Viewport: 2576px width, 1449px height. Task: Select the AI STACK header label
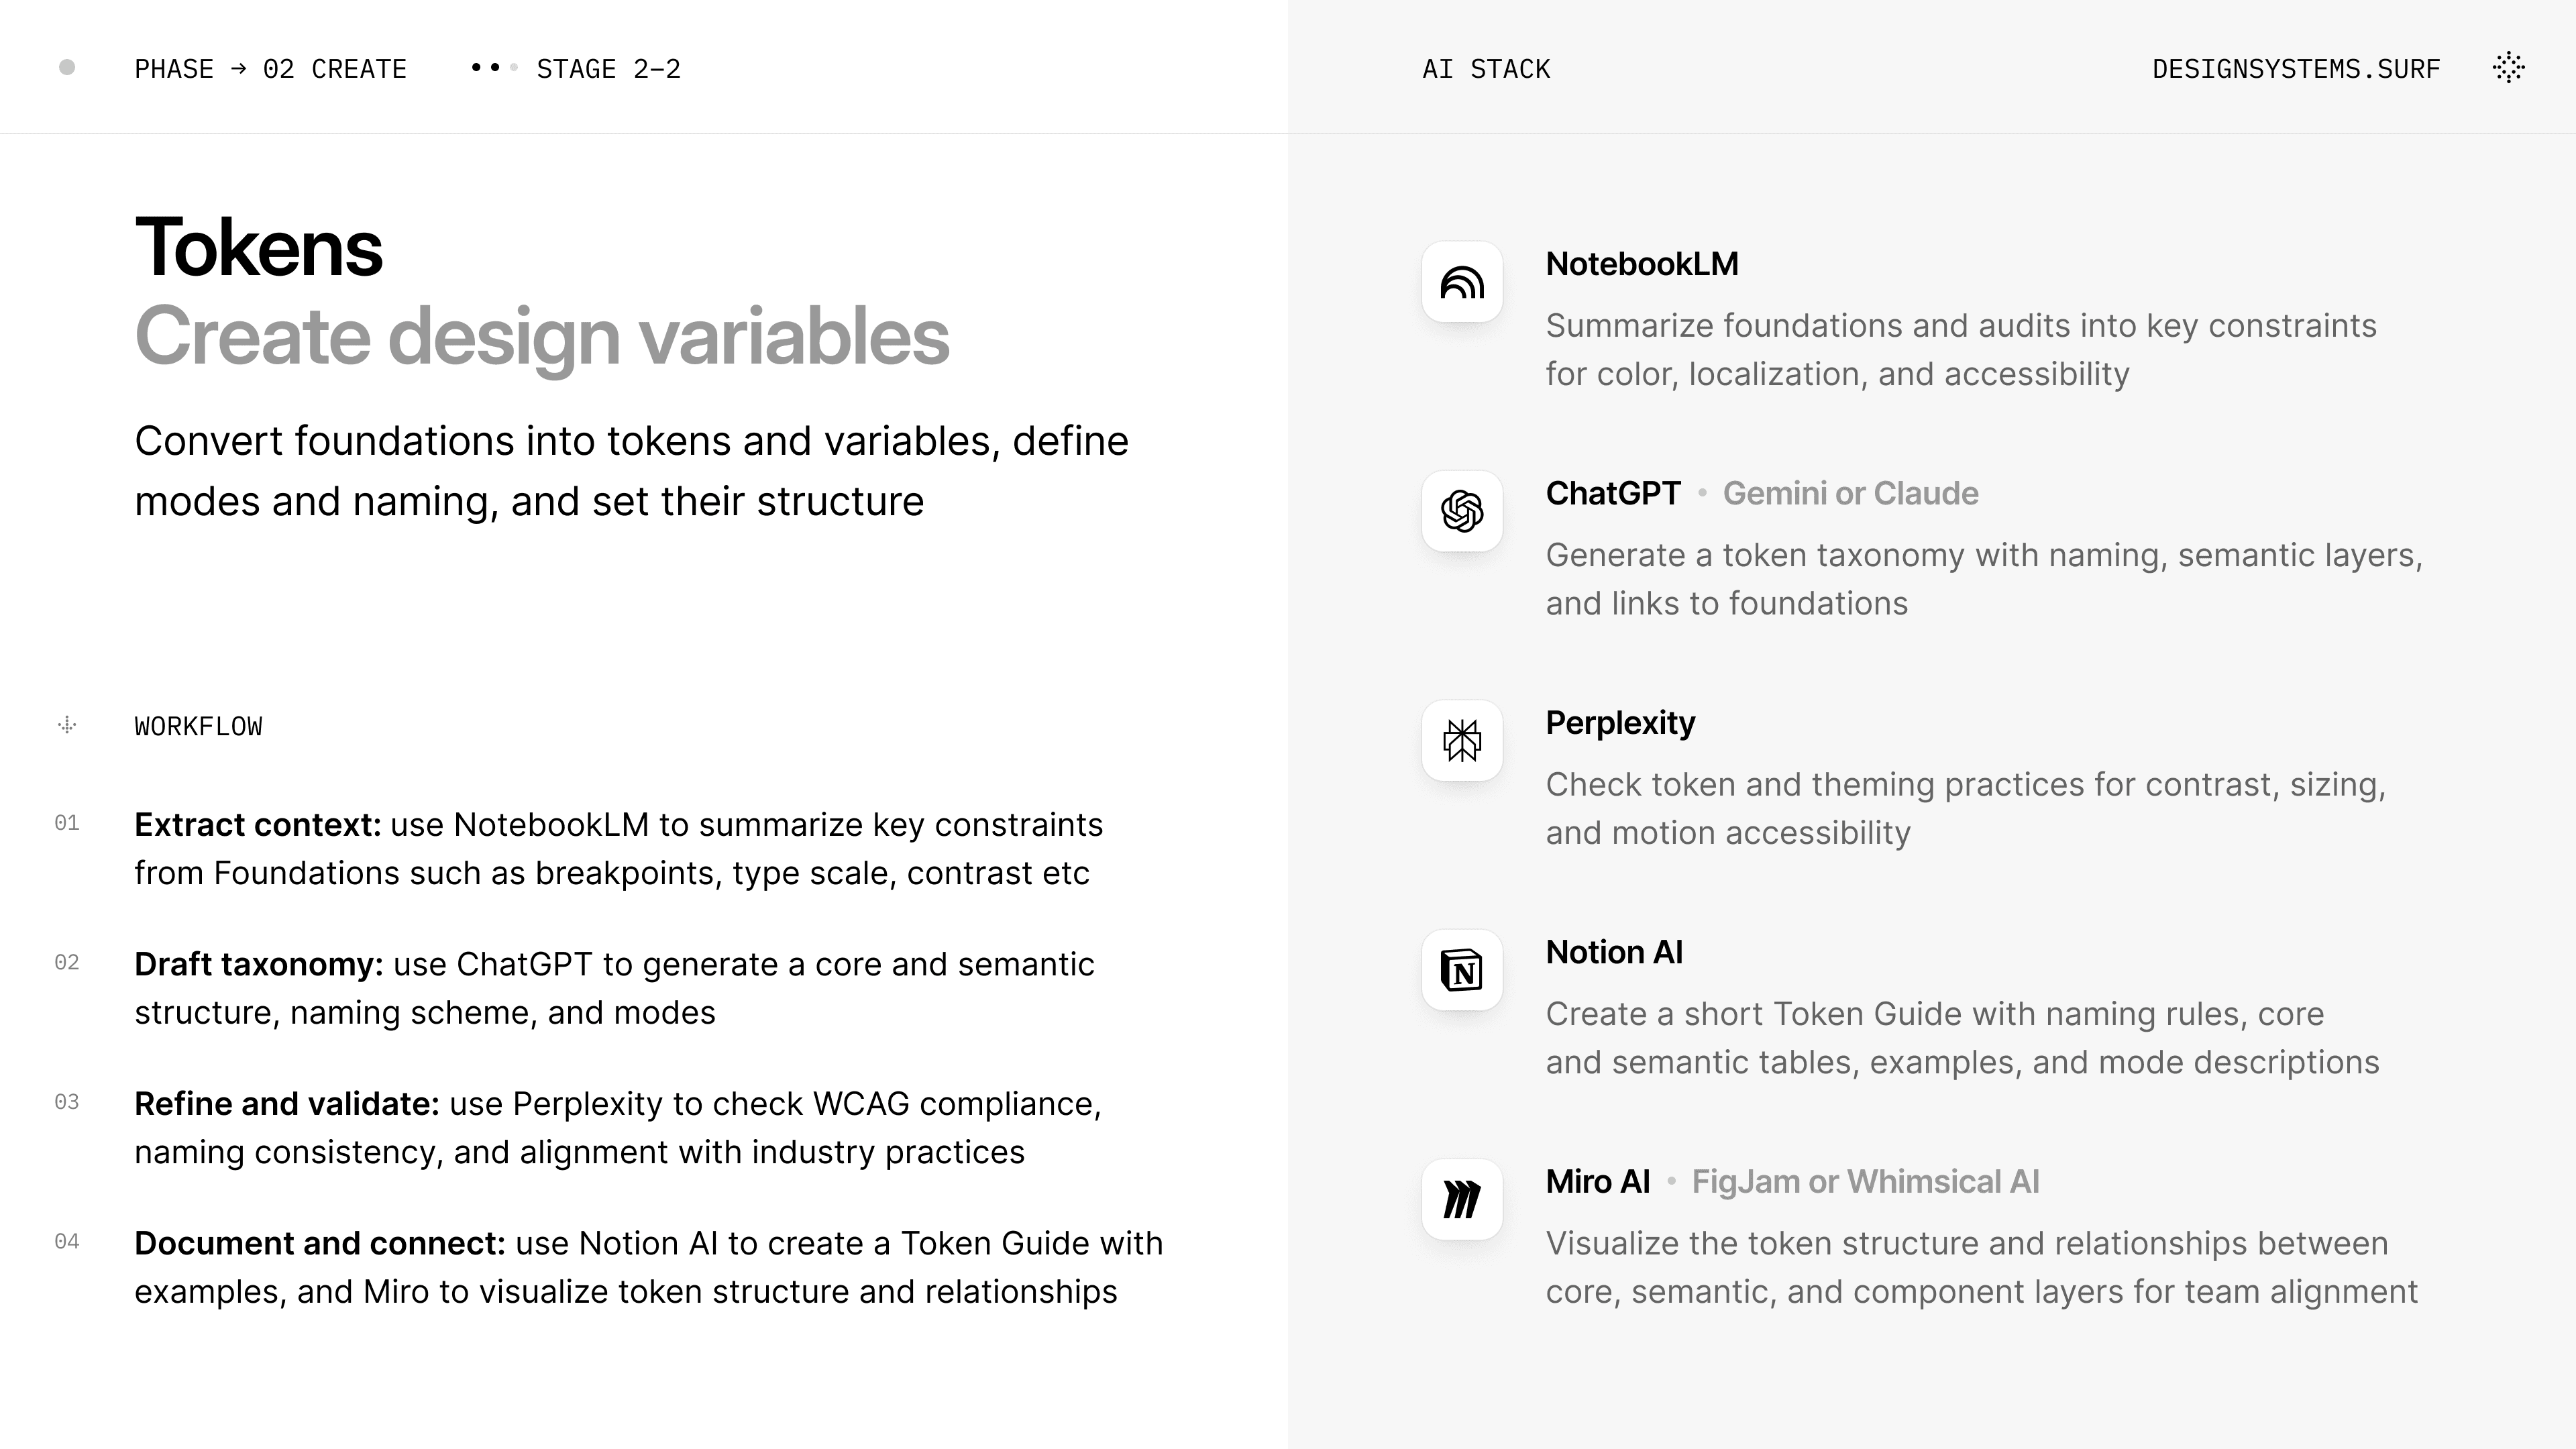click(x=1486, y=69)
